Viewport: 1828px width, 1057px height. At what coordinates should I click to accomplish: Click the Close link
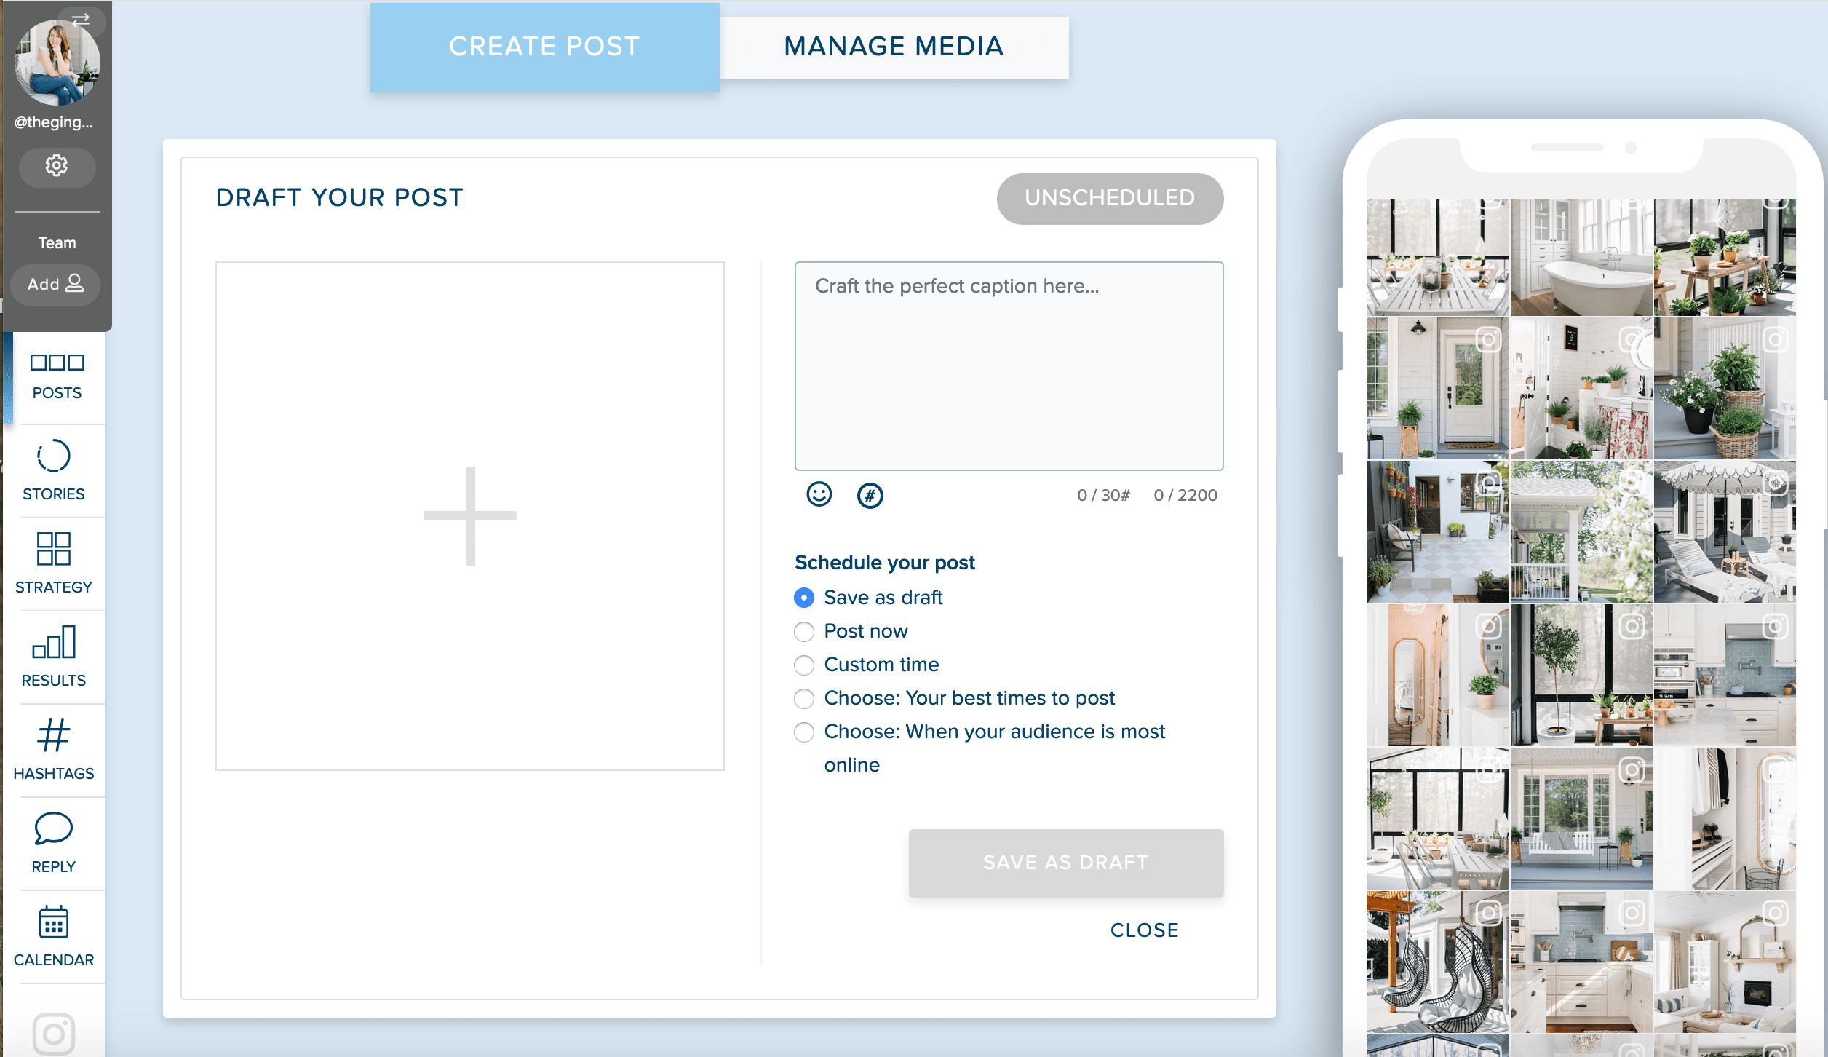click(x=1144, y=930)
